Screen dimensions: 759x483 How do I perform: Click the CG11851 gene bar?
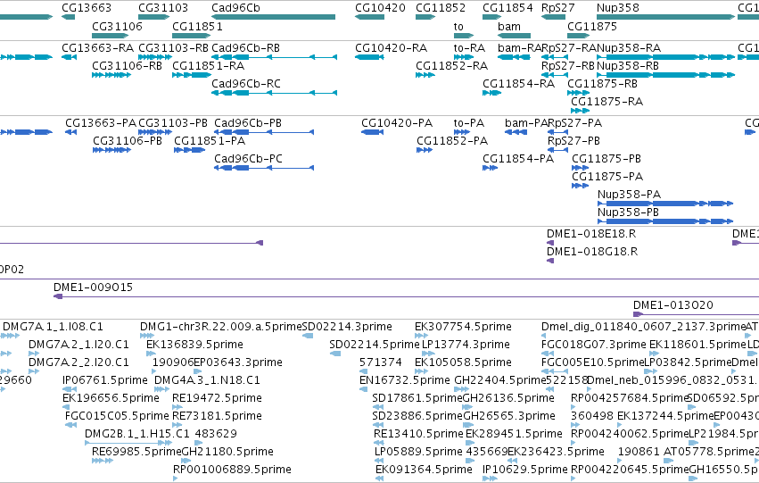click(x=191, y=36)
